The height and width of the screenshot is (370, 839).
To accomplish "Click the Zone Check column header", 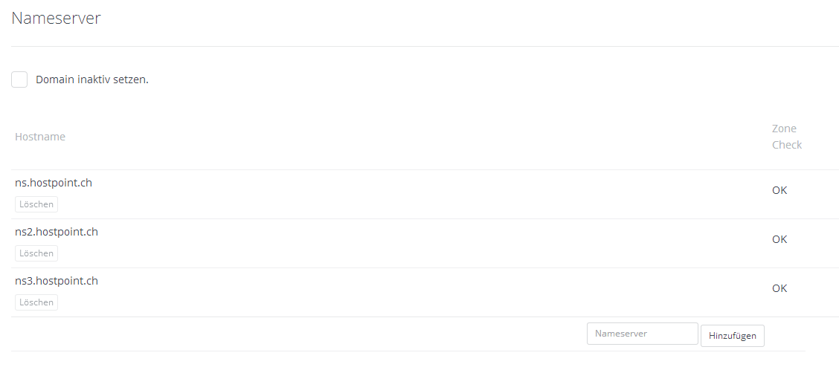I will [786, 137].
